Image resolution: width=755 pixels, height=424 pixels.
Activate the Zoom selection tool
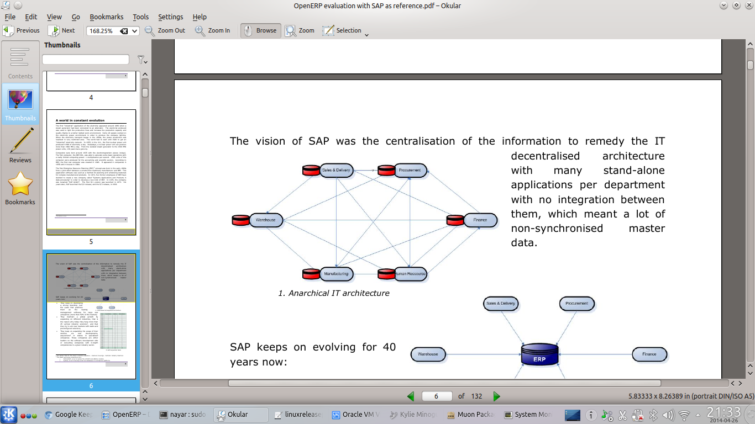[x=300, y=30]
